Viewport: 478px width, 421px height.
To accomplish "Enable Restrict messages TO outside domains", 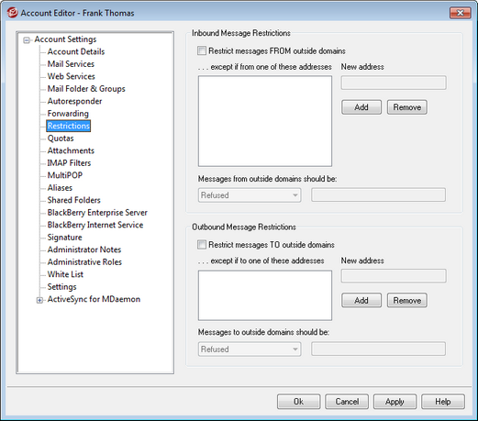I will (202, 245).
